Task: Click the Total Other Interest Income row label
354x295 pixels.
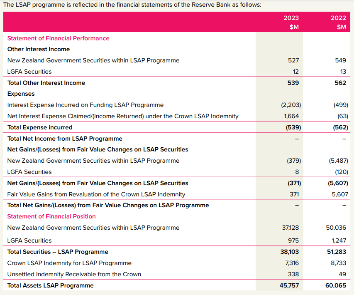Action: (46, 83)
